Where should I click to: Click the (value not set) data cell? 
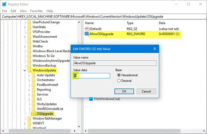[169, 29]
